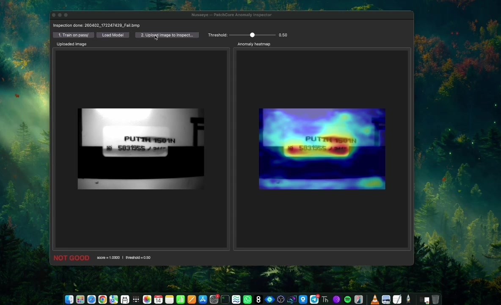
Task: Click the Threshold slider handle
Action: 253,35
